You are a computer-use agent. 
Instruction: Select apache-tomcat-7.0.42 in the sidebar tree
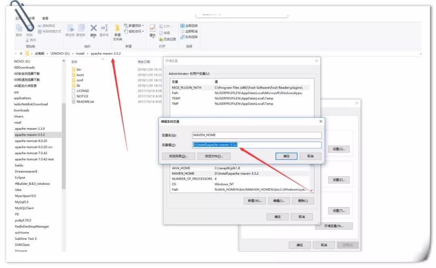tap(30, 153)
